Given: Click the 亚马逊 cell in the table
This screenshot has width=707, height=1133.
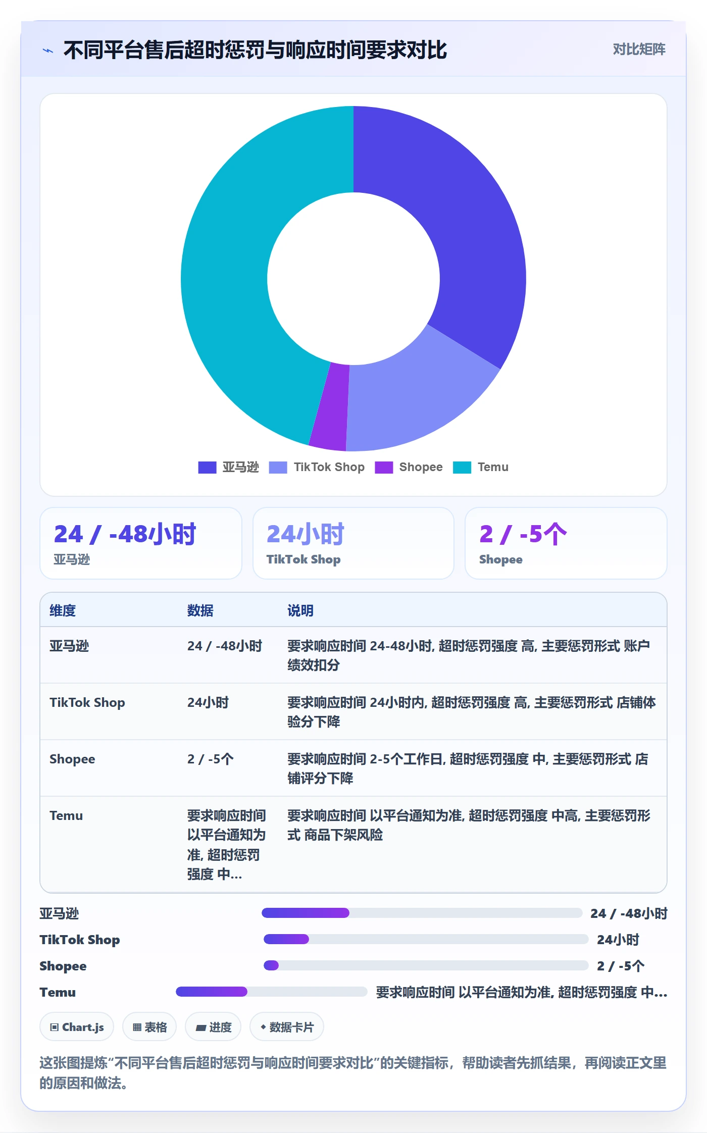Looking at the screenshot, I should tap(69, 646).
